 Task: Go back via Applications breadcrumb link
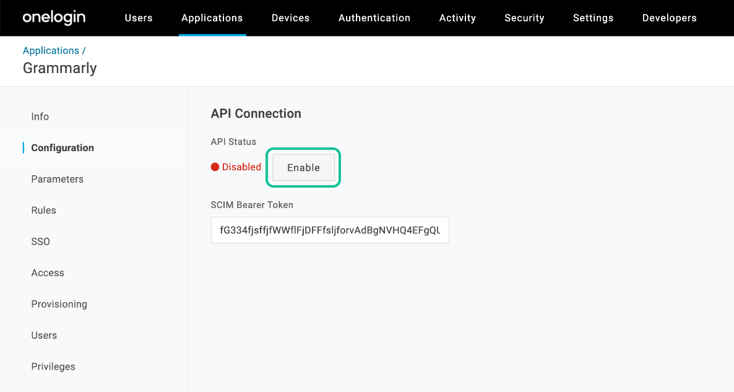coord(51,51)
